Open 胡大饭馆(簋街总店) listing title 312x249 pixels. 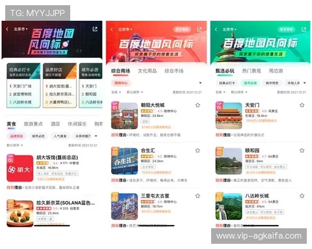pos(57,158)
